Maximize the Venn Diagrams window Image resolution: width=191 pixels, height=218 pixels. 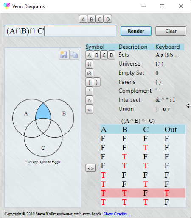[x=162, y=6]
